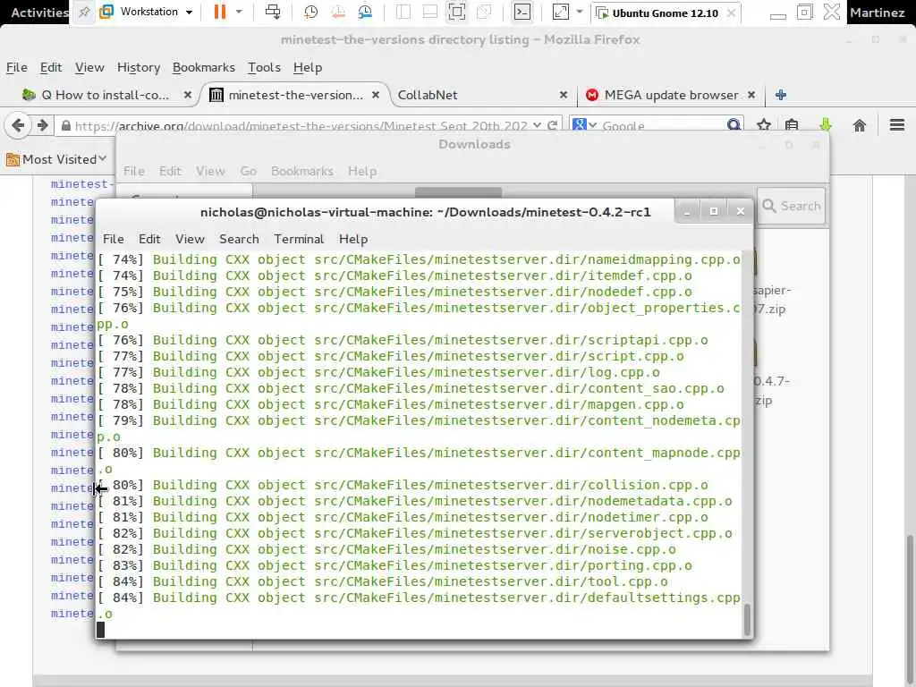Screen dimensions: 916x687
Task: Open URL bar history dropdown
Action: coord(537,125)
